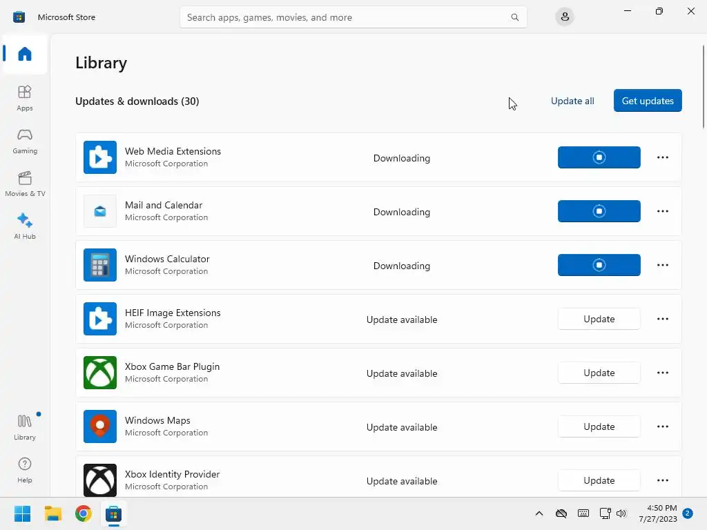Image resolution: width=707 pixels, height=530 pixels.
Task: Click the Mail and Calendar app icon
Action: click(x=100, y=211)
